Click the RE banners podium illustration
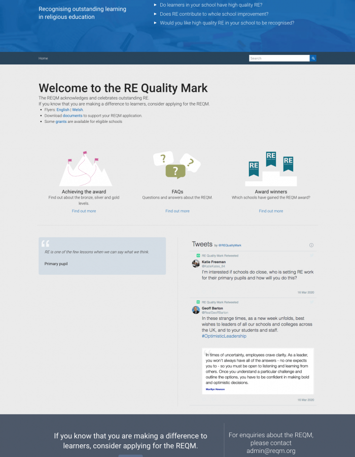355x457 pixels. (271, 169)
